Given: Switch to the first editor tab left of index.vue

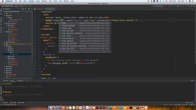Looking at the screenshot, I should pyautogui.click(x=39, y=9).
